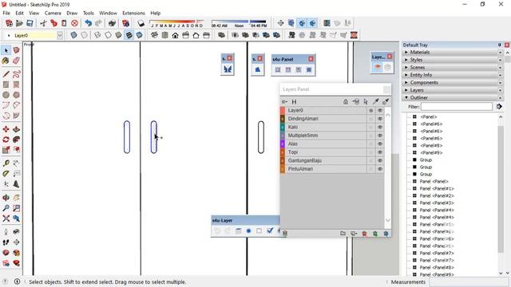The image size is (511, 287).
Task: Click the blue checkmark in s4u-Layer toolbar
Action: [270, 230]
